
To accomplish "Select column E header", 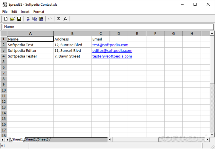I will tap(137, 34).
